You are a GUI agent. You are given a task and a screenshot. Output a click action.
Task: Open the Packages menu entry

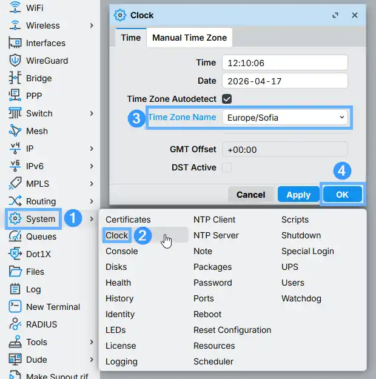coord(212,267)
